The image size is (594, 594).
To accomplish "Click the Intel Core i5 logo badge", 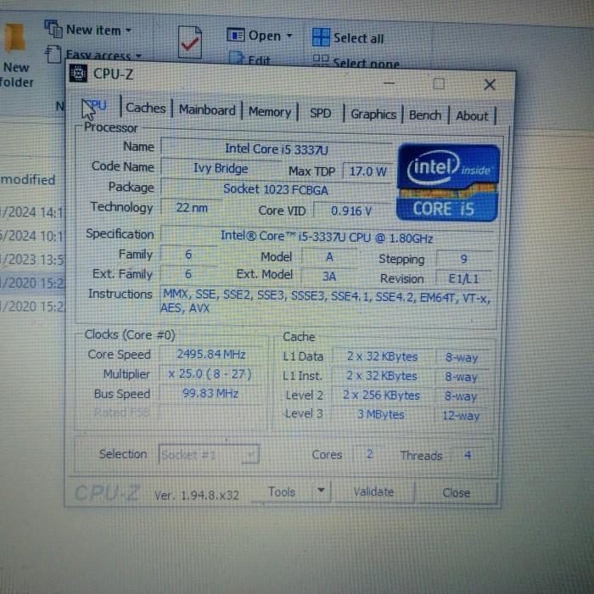I will [447, 182].
